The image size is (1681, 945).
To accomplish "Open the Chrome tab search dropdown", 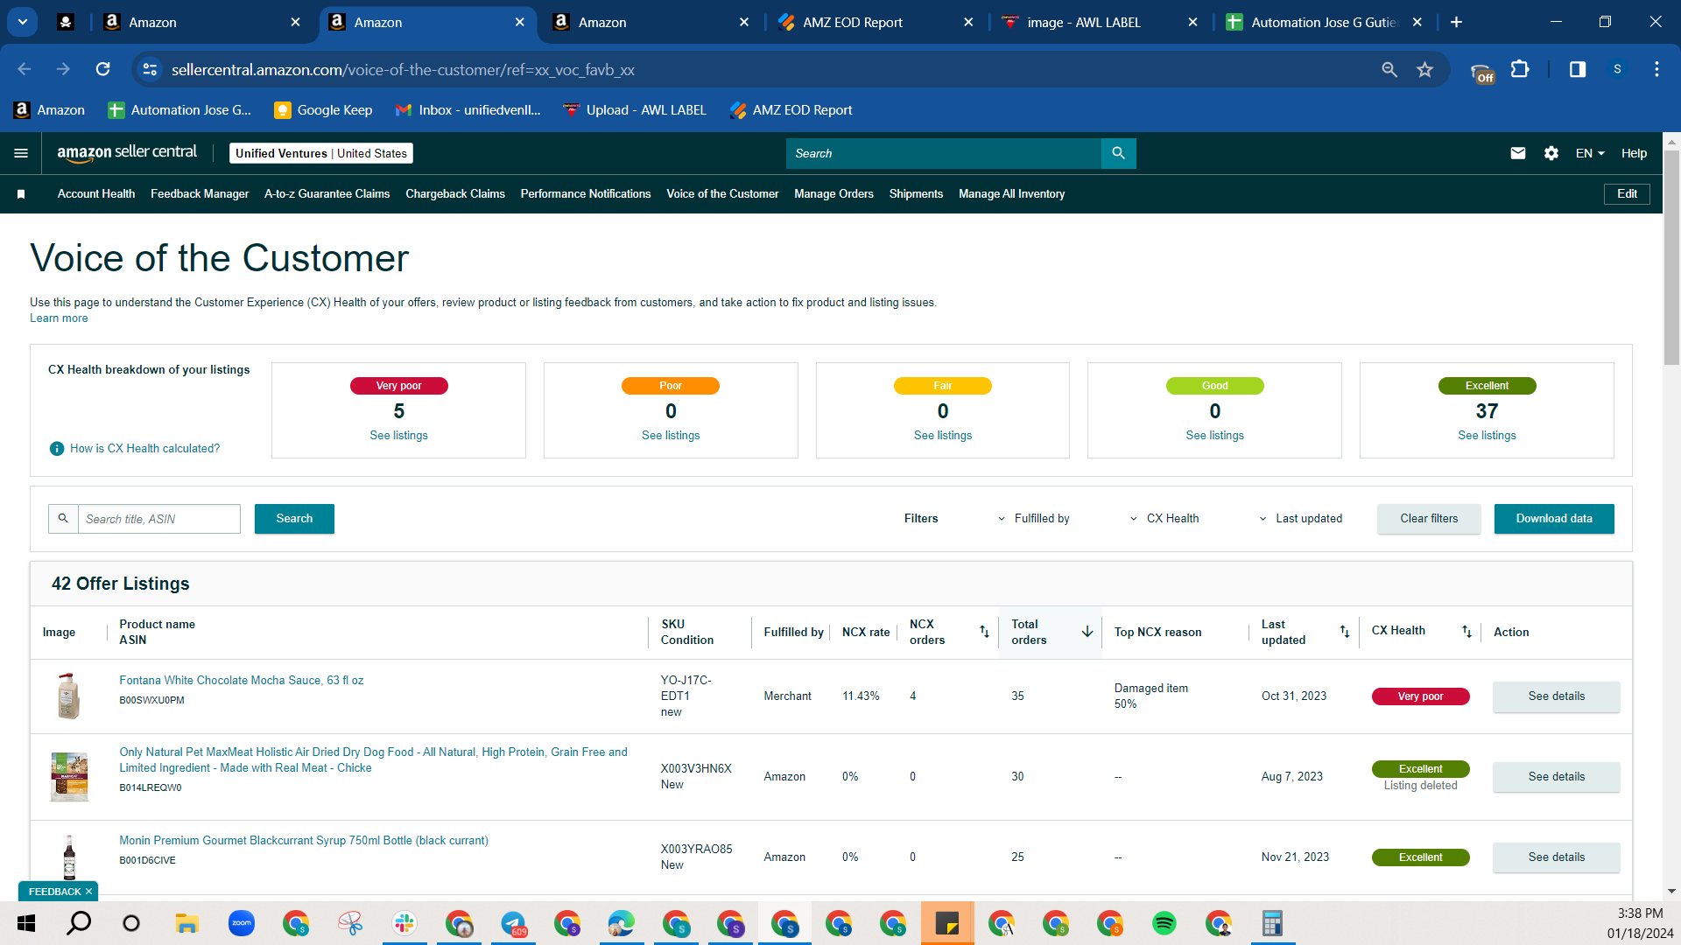I will (23, 22).
